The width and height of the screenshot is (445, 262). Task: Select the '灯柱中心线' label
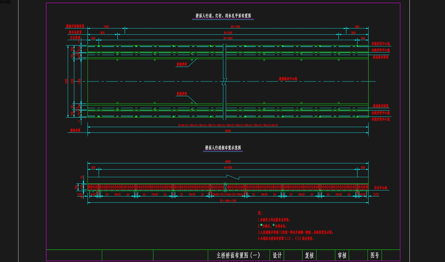380,188
